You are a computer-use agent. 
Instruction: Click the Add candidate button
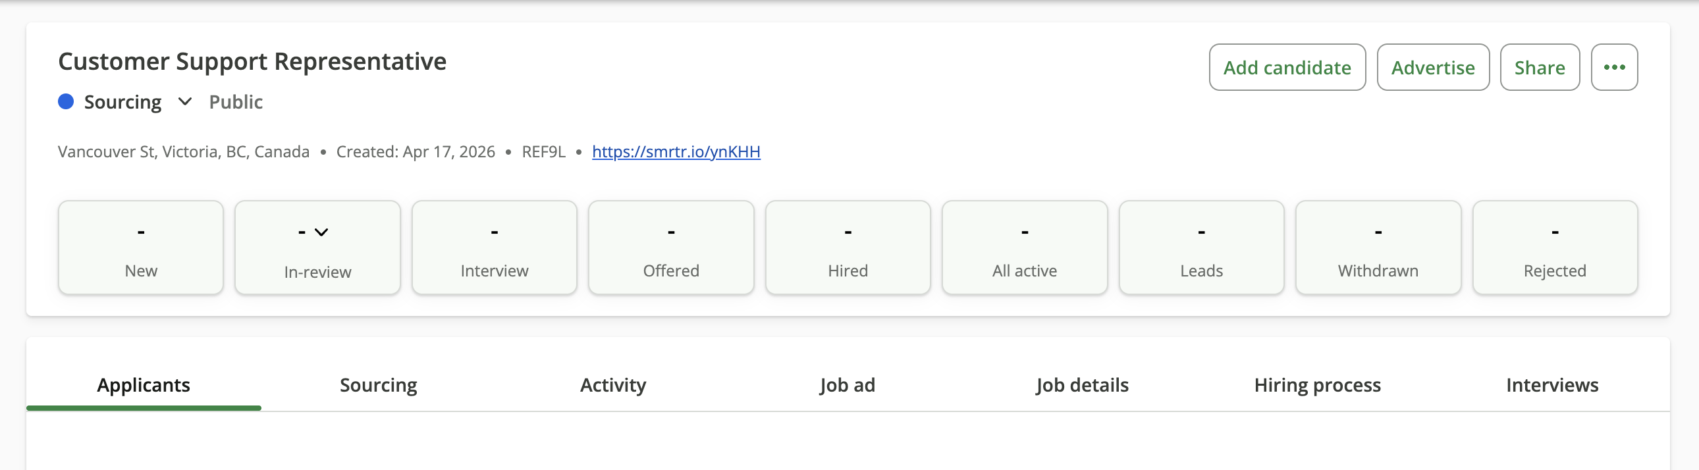tap(1287, 67)
